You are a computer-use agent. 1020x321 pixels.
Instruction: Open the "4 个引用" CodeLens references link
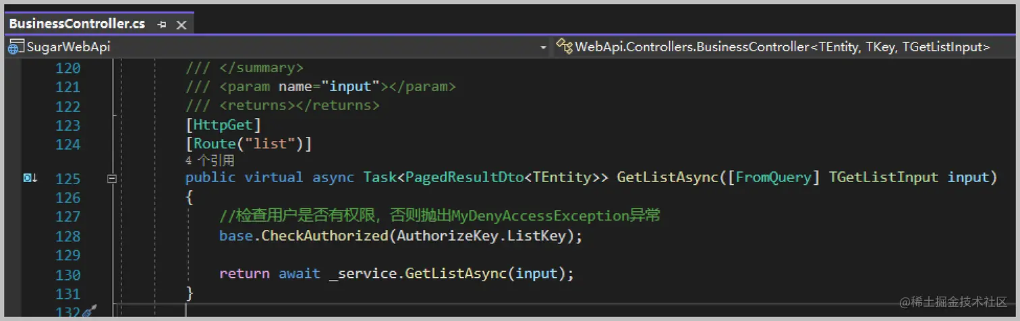[210, 160]
